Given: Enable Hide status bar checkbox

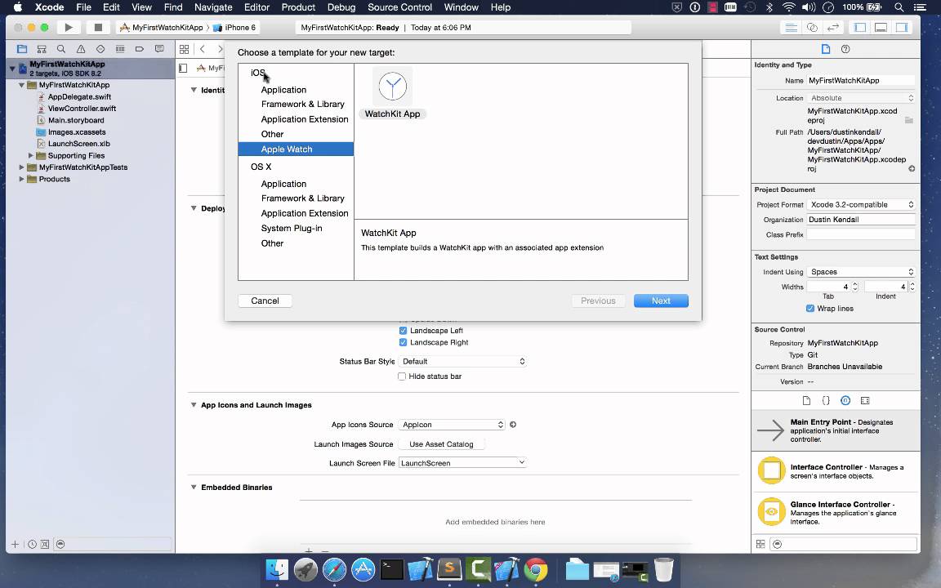Looking at the screenshot, I should click(402, 376).
